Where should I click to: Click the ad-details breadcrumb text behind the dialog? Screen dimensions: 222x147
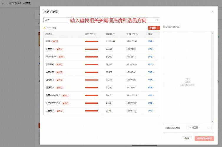coord(20,3)
